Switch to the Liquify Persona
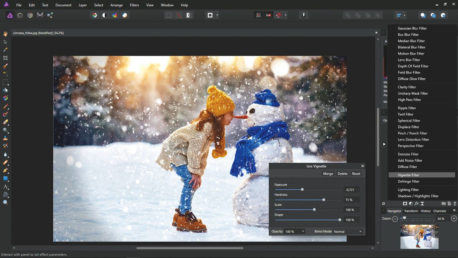This screenshot has height=258, width=458. click(x=20, y=15)
